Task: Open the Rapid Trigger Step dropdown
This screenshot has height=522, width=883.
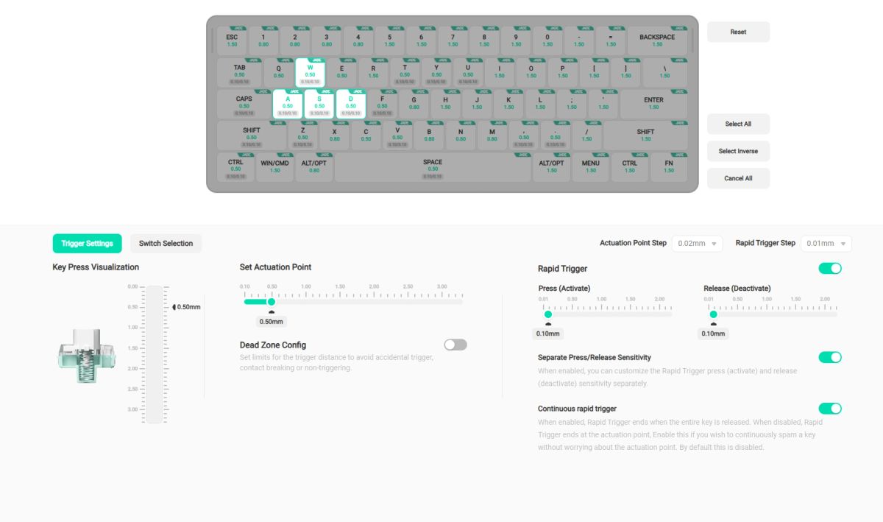Action: 826,244
